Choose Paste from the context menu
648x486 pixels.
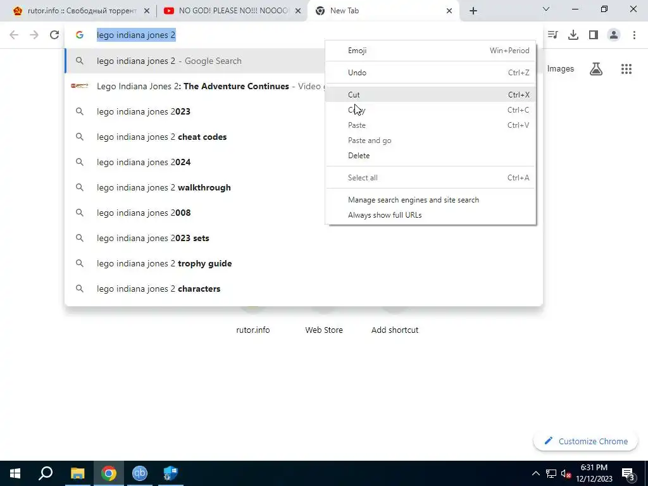pyautogui.click(x=430, y=125)
